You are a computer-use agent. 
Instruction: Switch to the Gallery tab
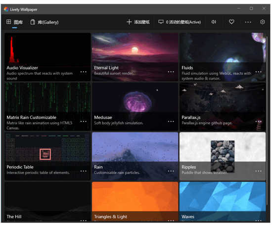click(45, 22)
